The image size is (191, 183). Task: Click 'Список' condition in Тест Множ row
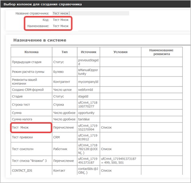click(121, 127)
